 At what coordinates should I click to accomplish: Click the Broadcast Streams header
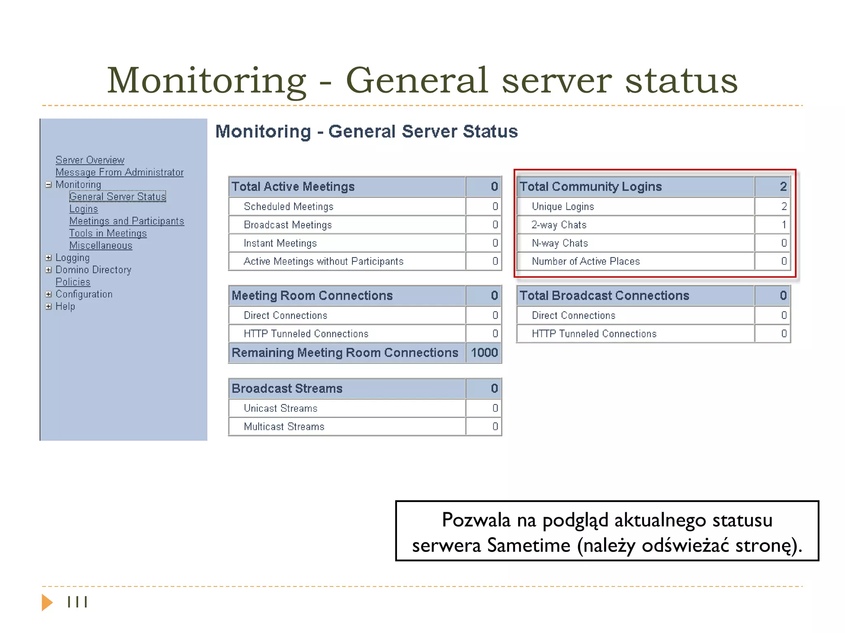click(x=365, y=389)
